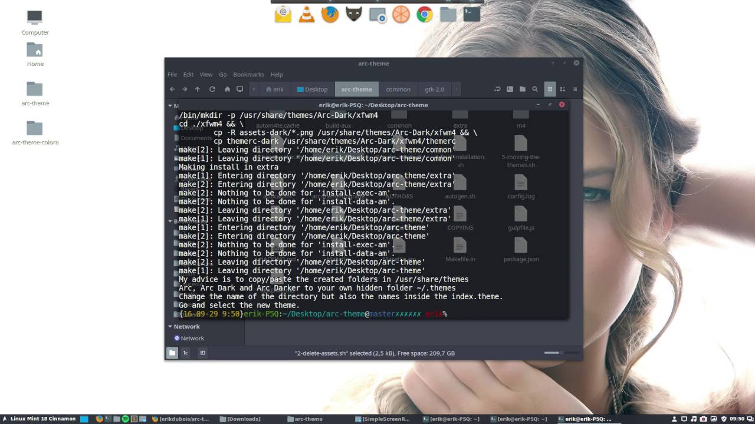Screen dimensions: 755x424
Task: Open the Linux Mint 18 Cinnamon menu
Action: (39, 419)
